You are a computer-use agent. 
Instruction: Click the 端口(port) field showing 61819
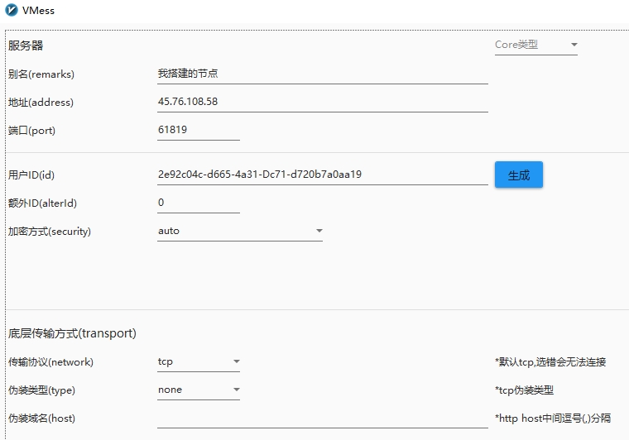[199, 130]
